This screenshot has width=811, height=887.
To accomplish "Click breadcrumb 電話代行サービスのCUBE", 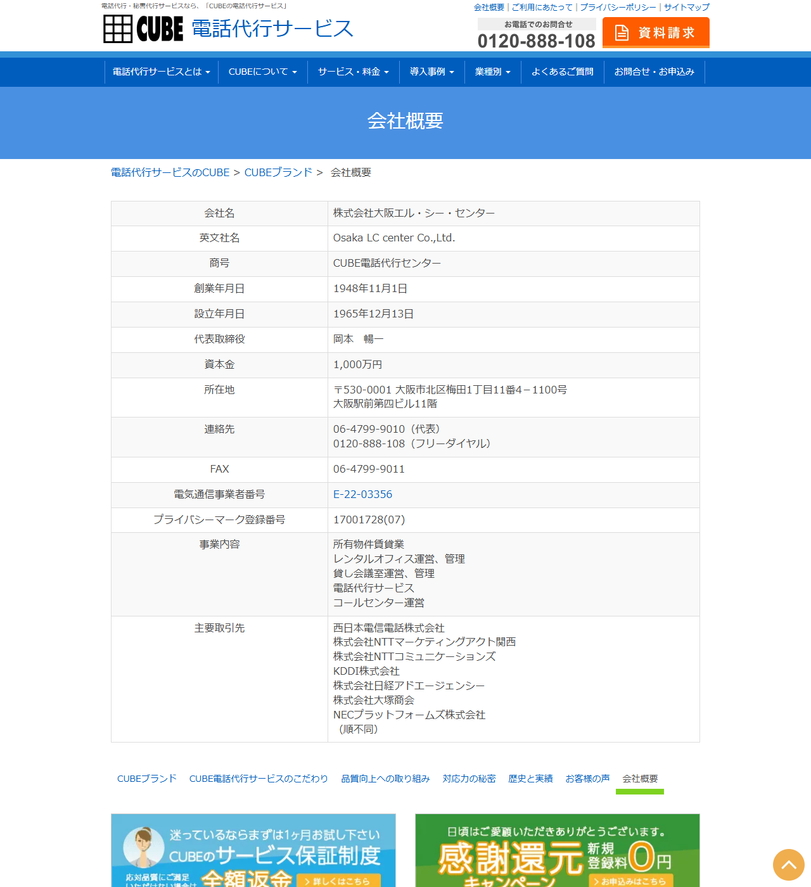I will point(170,172).
